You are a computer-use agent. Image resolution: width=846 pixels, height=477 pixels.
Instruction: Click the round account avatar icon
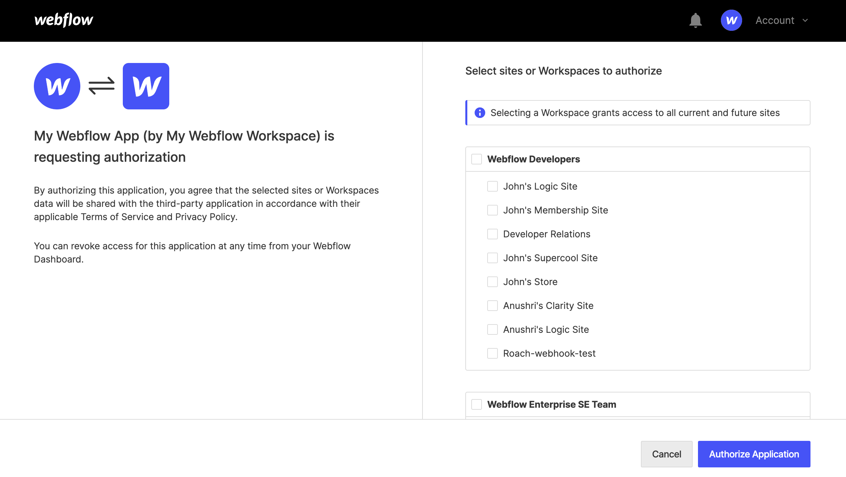pos(731,20)
